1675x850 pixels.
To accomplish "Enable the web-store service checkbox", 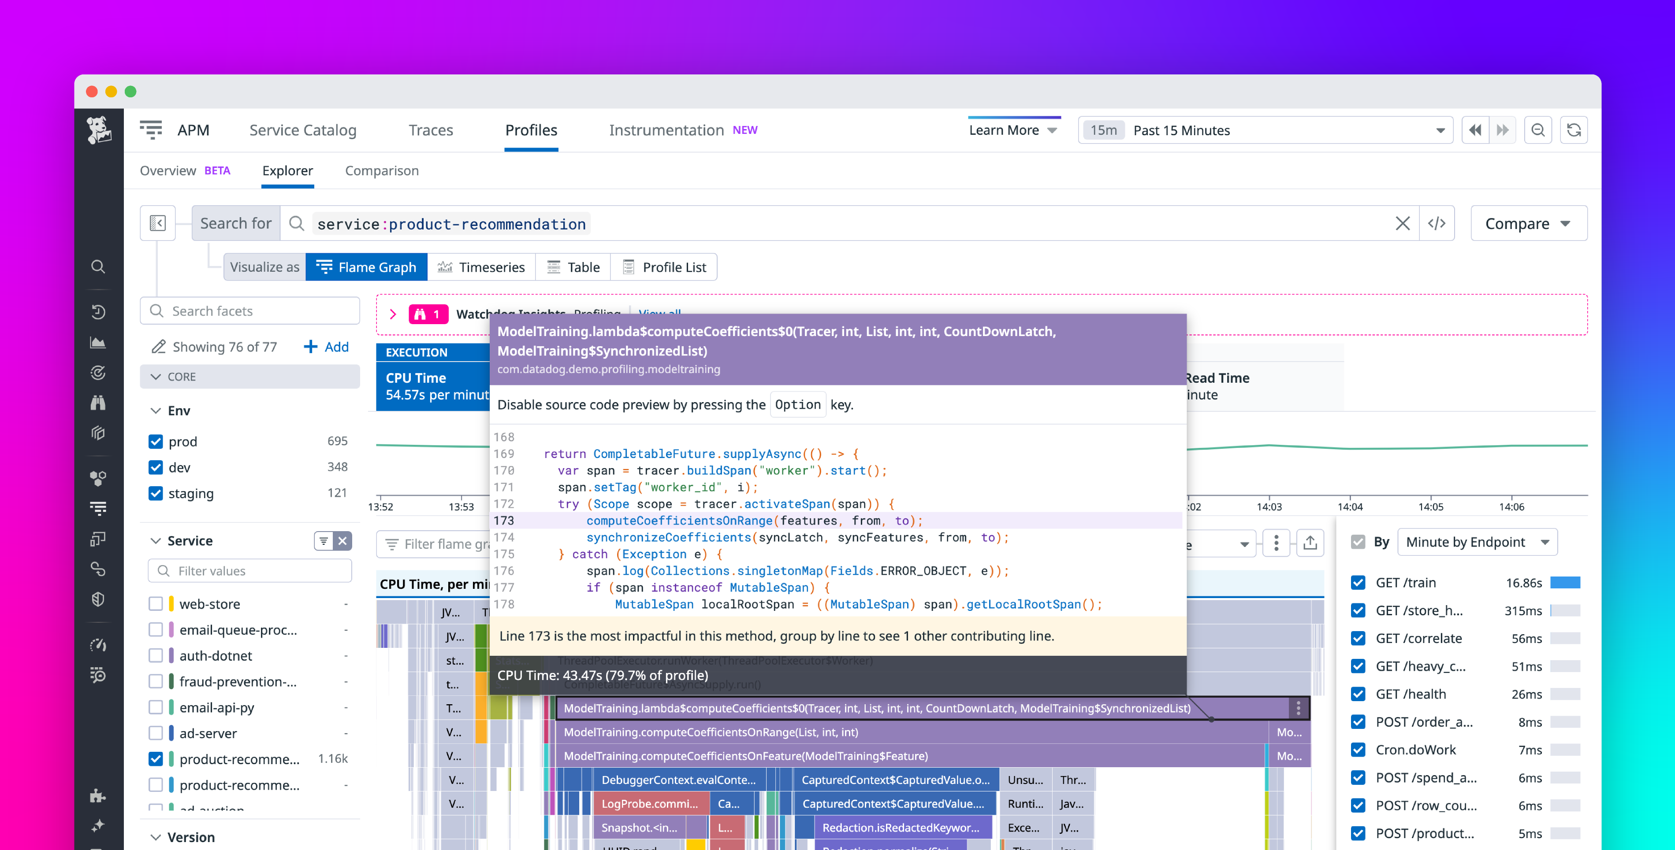I will tap(156, 603).
